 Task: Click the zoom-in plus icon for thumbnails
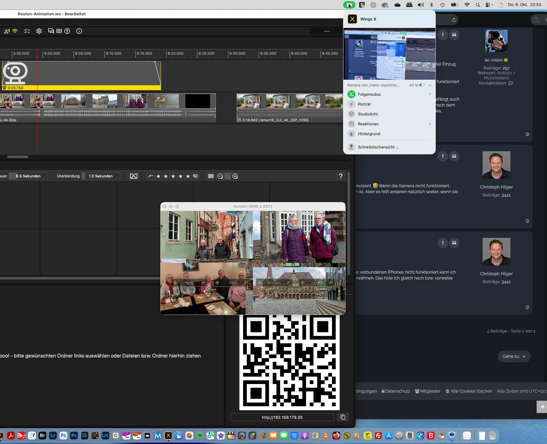[x=235, y=176]
